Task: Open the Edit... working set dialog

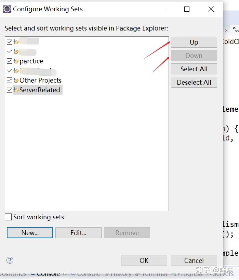Action: point(78,233)
